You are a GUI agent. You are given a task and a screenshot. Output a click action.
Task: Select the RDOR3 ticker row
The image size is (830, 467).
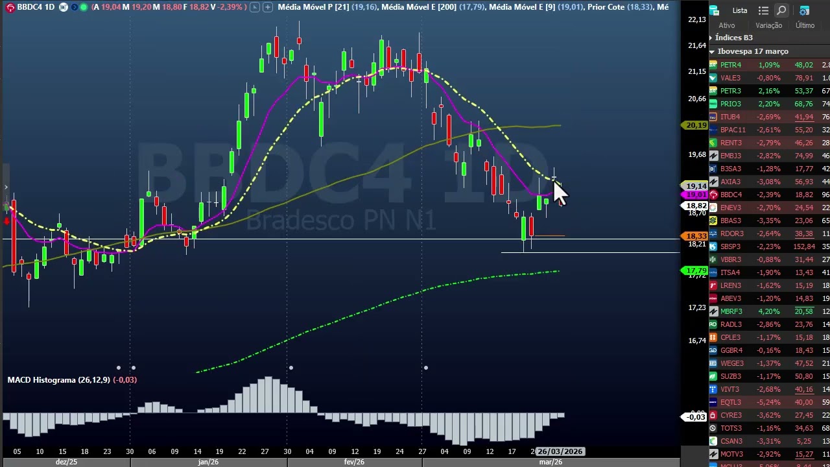(769, 233)
